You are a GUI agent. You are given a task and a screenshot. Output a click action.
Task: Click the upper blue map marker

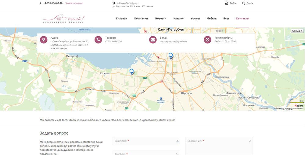tap(171, 55)
